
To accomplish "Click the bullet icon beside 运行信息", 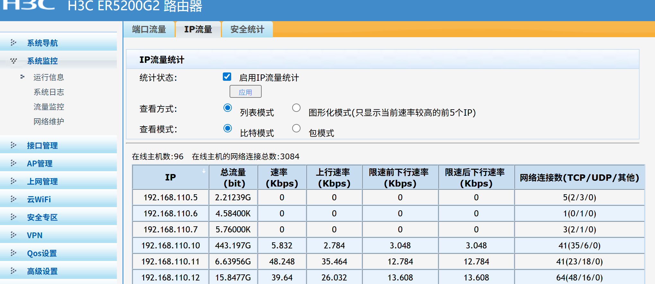I will (x=22, y=77).
